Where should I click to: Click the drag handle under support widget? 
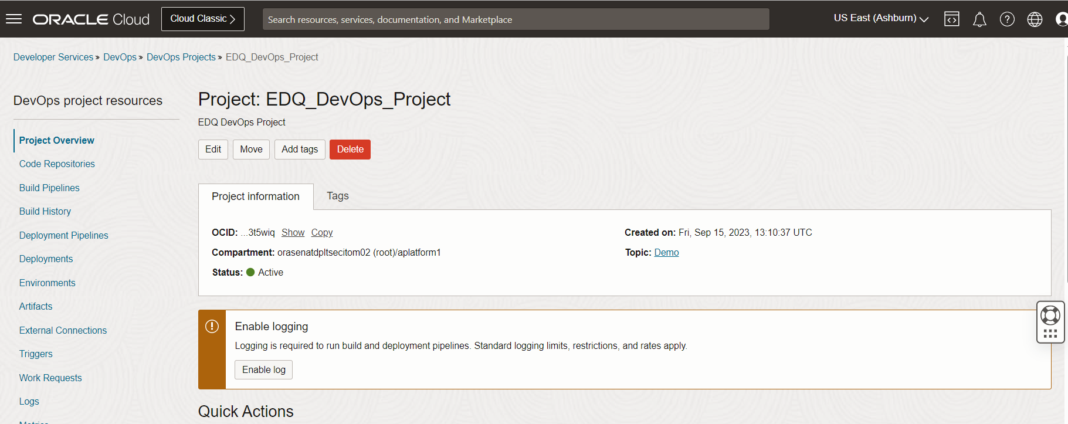click(x=1050, y=334)
